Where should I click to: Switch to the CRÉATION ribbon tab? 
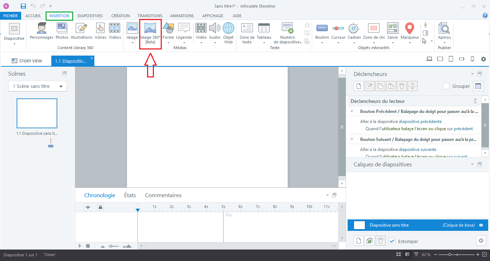(121, 16)
